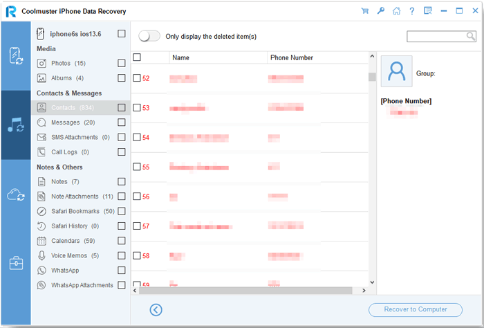Open Safari Bookmarks (50) category
The height and width of the screenshot is (328, 484).
click(80, 211)
